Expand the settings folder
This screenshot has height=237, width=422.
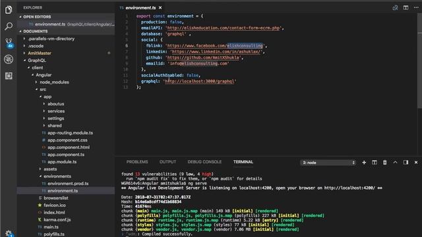(x=55, y=118)
